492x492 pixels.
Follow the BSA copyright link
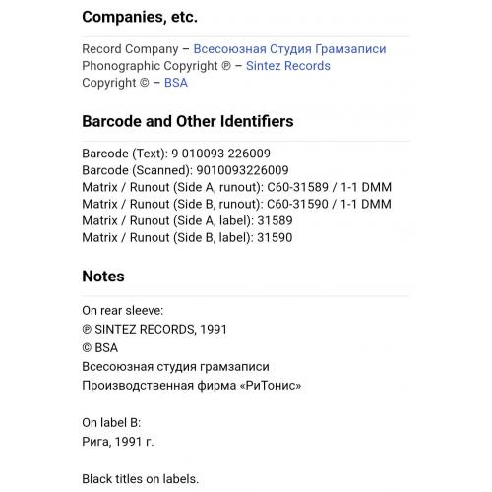coord(176,83)
